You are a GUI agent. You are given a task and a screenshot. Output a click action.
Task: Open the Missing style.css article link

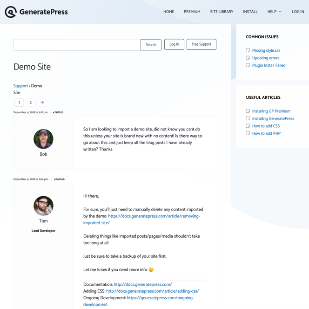click(x=266, y=50)
